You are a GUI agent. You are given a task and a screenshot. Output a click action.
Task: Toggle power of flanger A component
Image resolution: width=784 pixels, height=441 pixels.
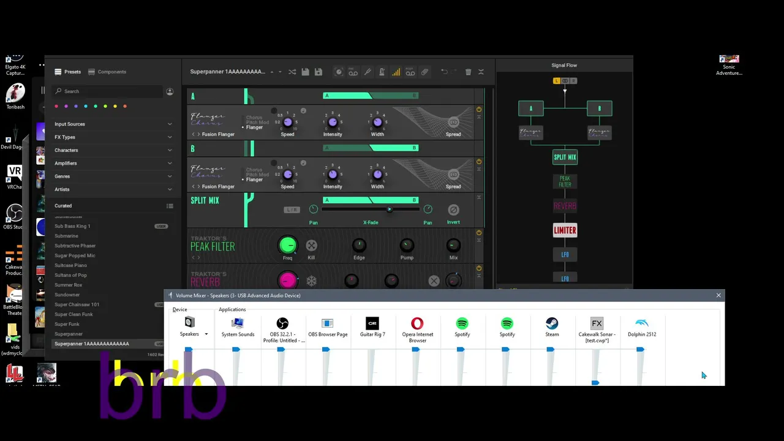pyautogui.click(x=479, y=110)
